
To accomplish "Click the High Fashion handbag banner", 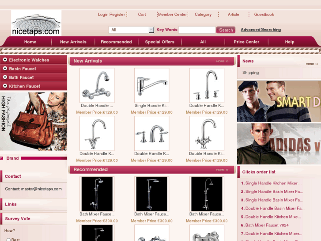I will click(34, 122).
